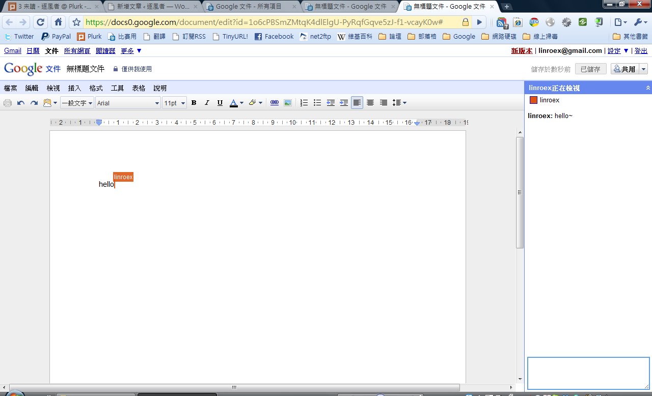
Task: Toggle underline formatting
Action: (x=220, y=103)
